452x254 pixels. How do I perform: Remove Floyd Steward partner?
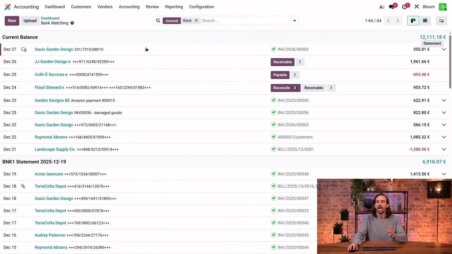click(x=63, y=87)
